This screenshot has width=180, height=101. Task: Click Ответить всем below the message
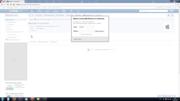click(43, 42)
